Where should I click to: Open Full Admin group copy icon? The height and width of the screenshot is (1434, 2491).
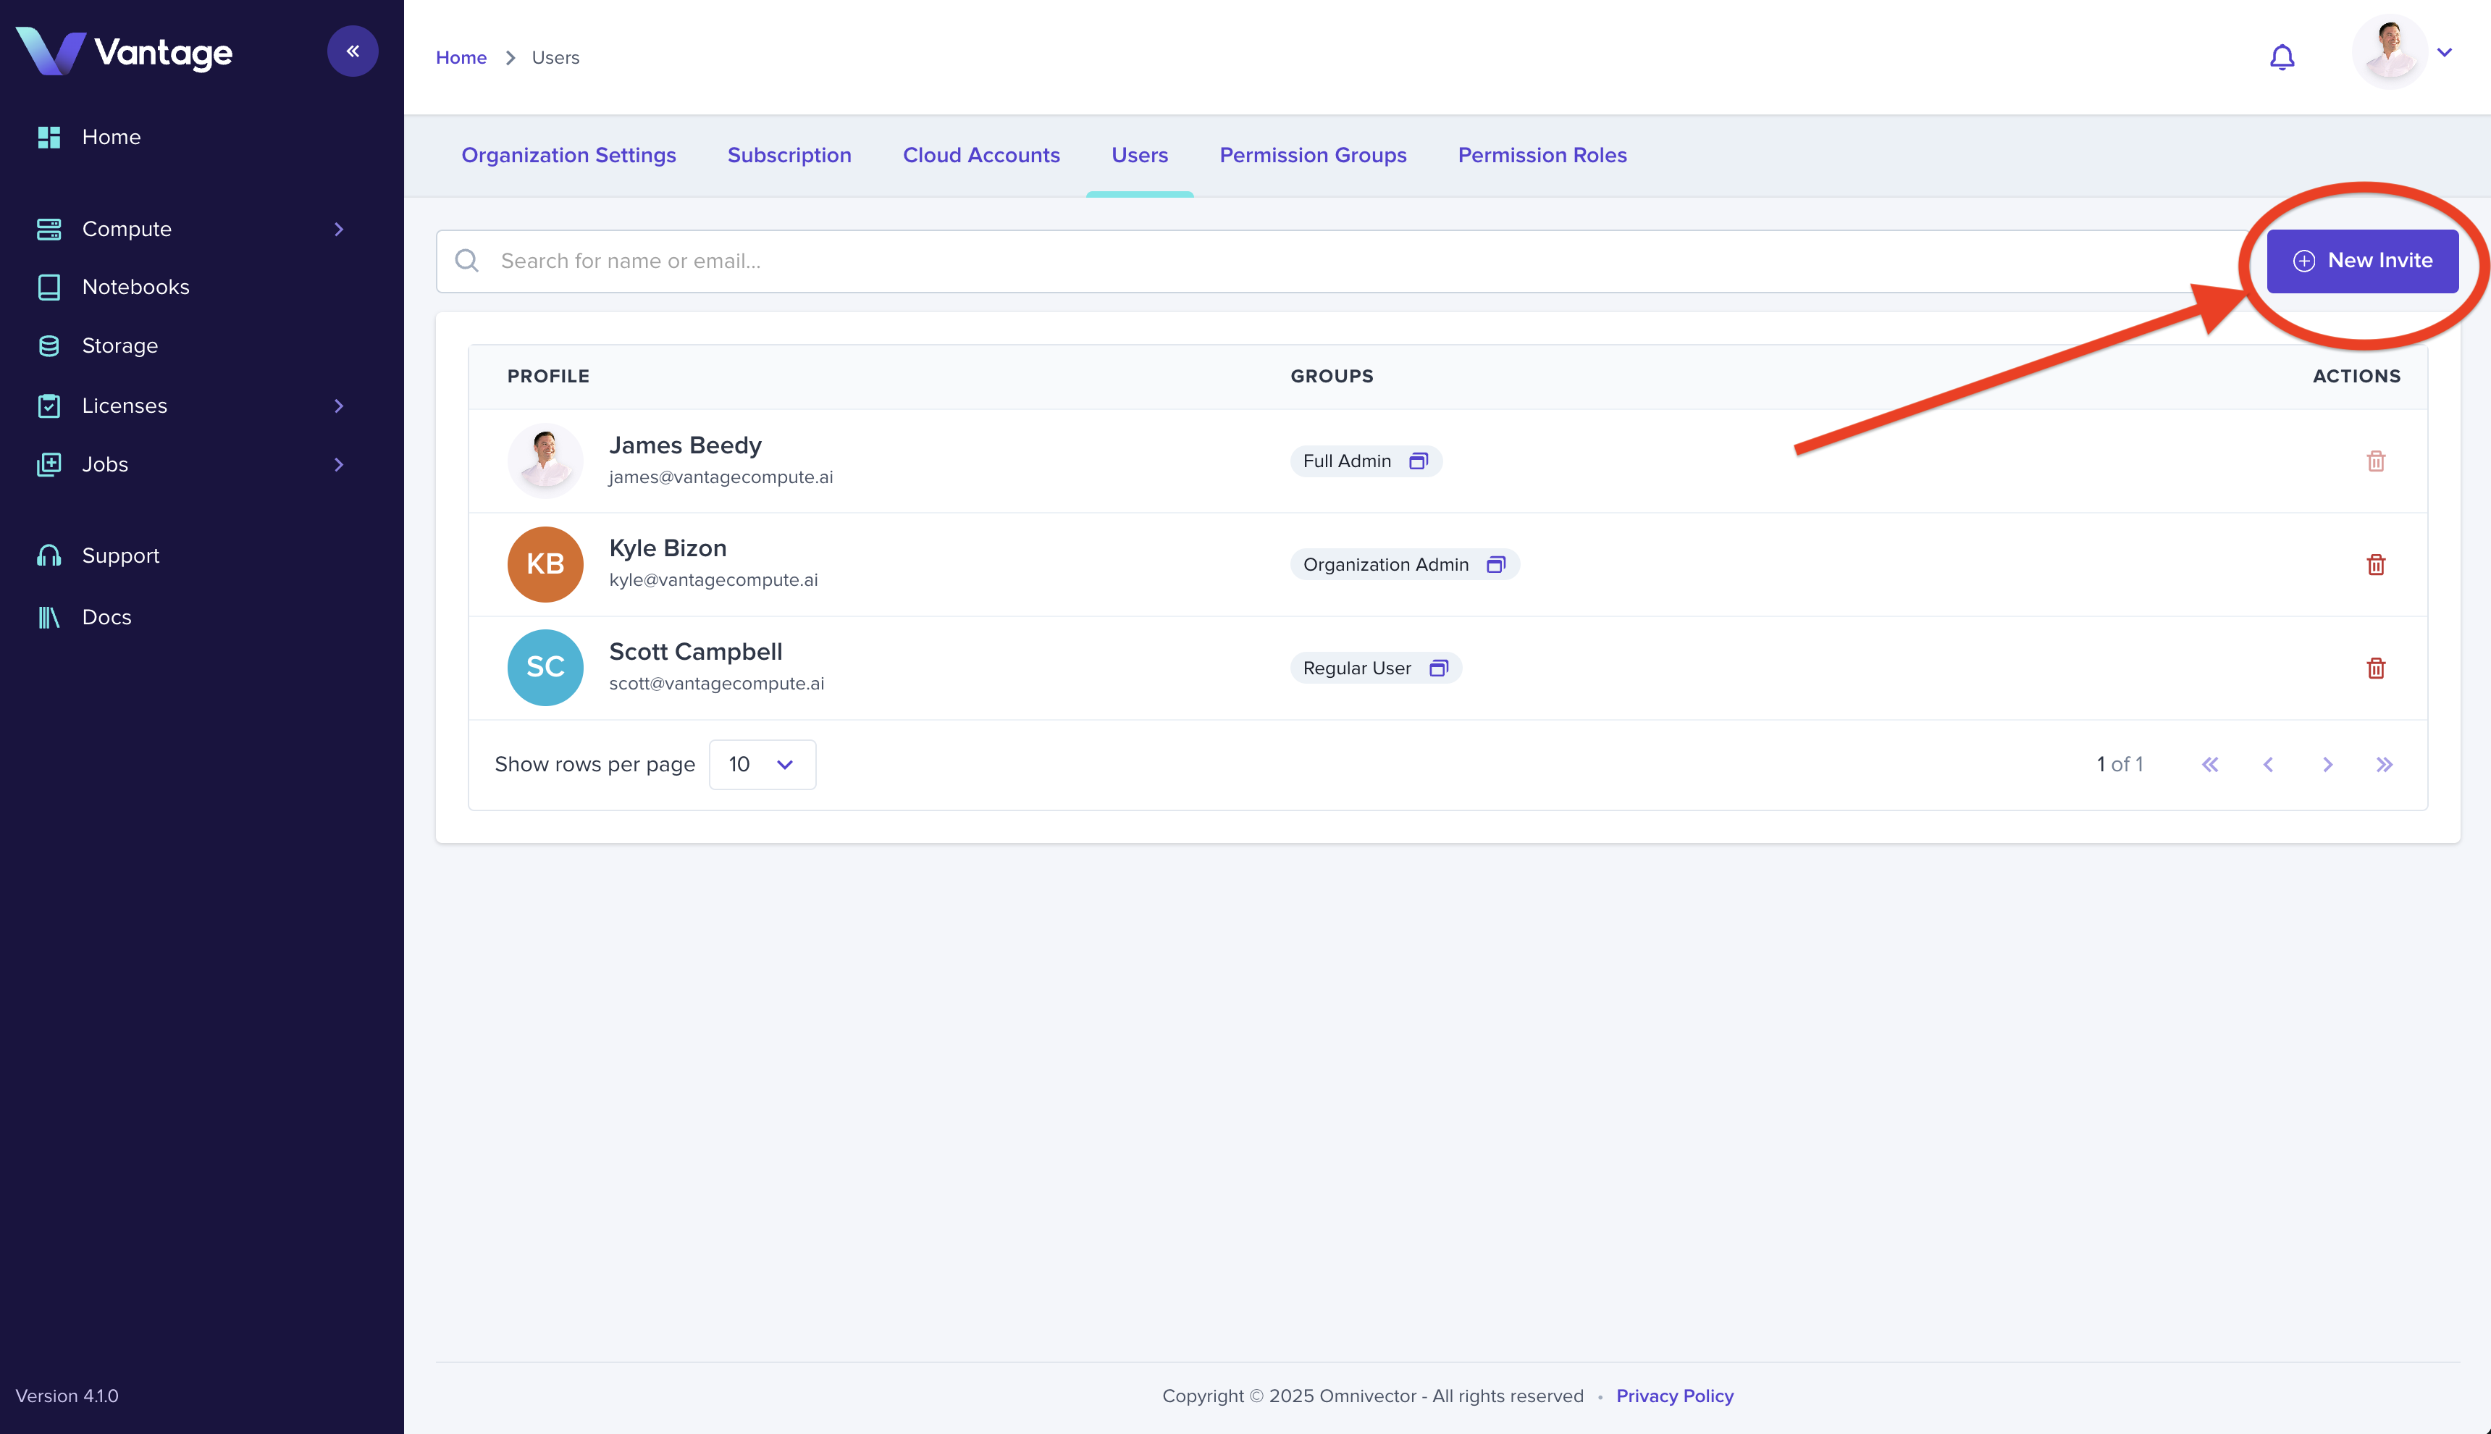coord(1418,461)
